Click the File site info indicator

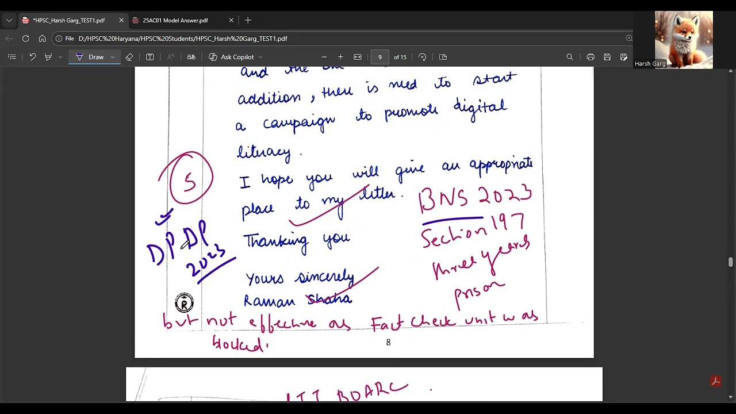[x=65, y=39]
